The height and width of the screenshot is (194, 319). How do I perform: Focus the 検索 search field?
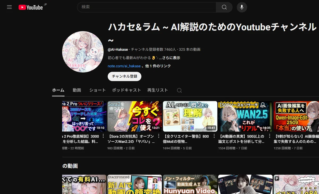146,7
